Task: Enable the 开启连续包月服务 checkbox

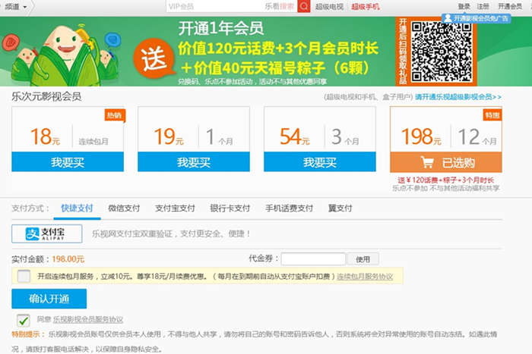Action: (24, 276)
